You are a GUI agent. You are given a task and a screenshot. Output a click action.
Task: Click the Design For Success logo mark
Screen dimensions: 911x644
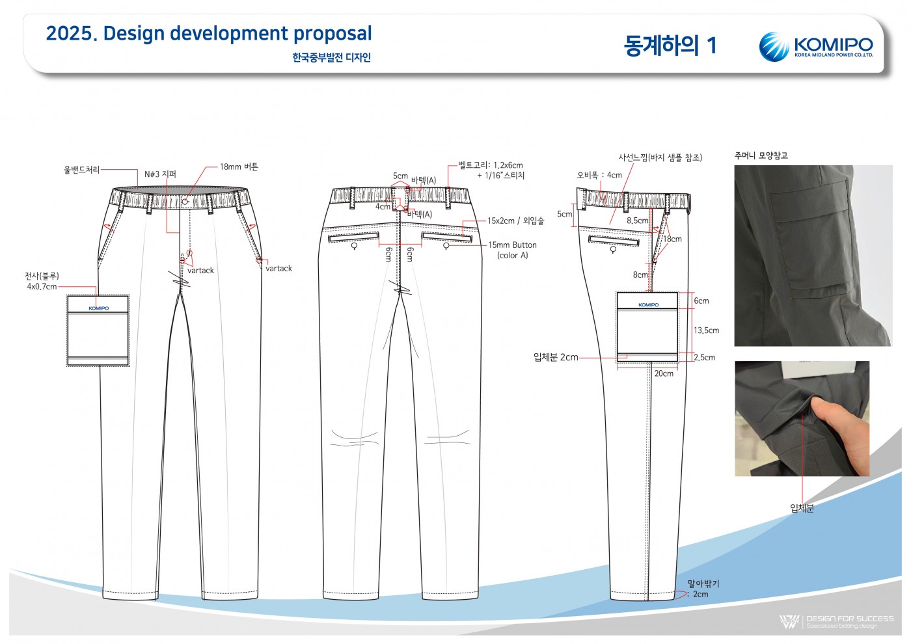click(789, 622)
